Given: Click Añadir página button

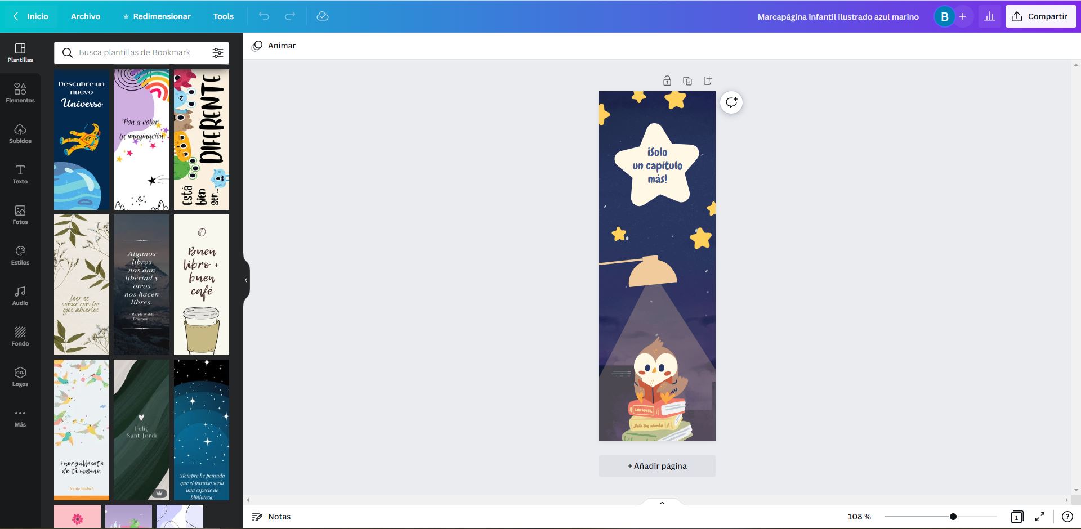Looking at the screenshot, I should click(657, 466).
